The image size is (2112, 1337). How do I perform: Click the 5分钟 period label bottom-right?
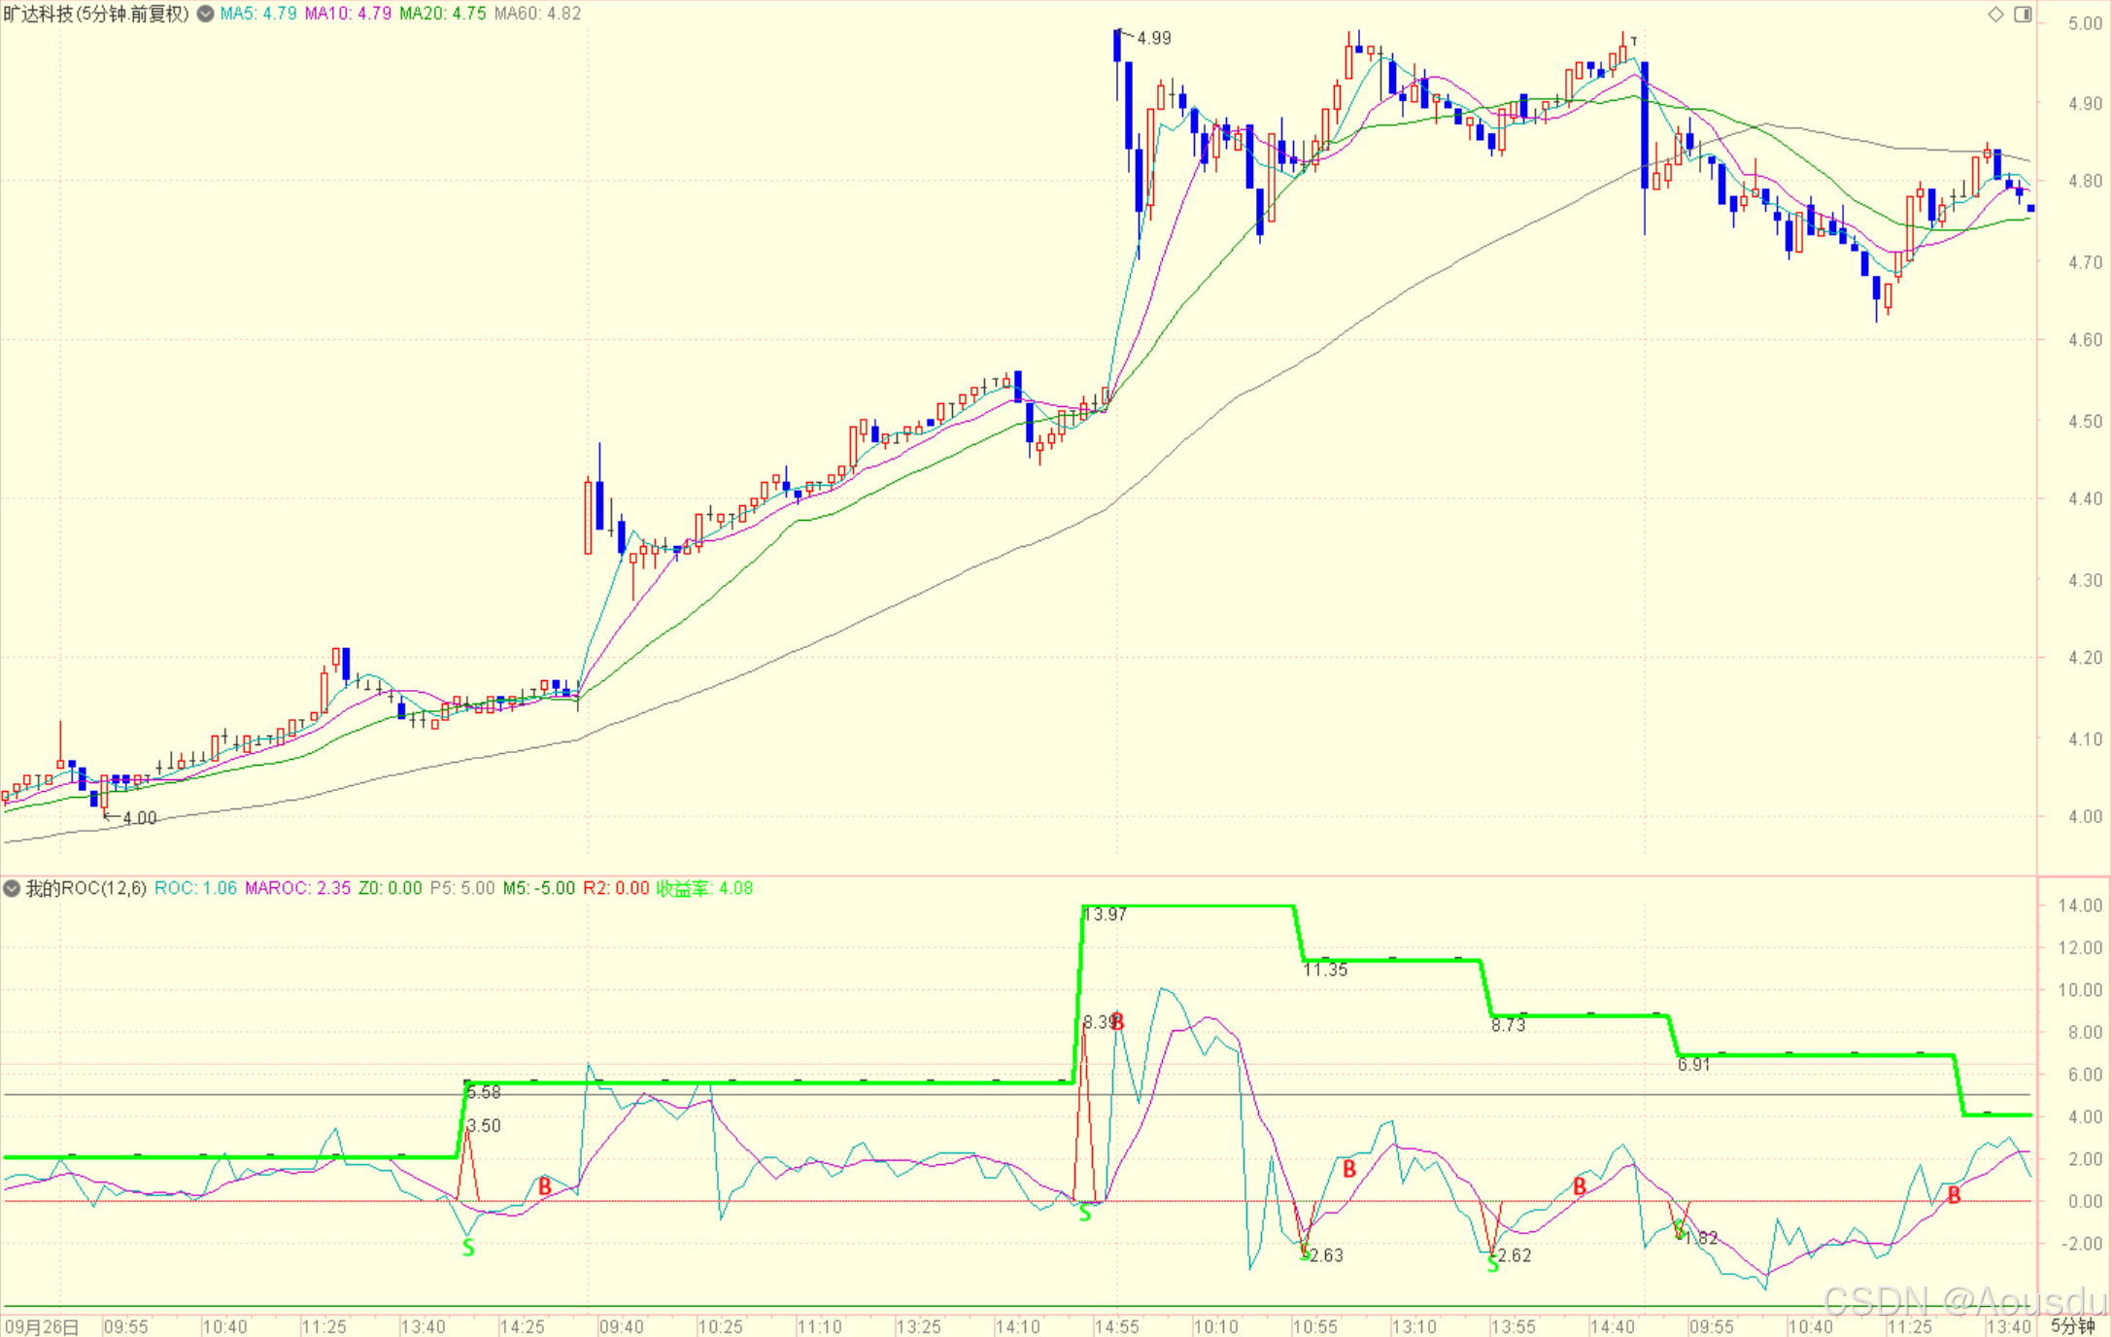pos(2072,1326)
